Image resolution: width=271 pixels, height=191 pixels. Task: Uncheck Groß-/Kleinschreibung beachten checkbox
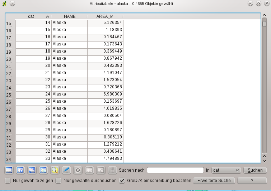coord(122,181)
